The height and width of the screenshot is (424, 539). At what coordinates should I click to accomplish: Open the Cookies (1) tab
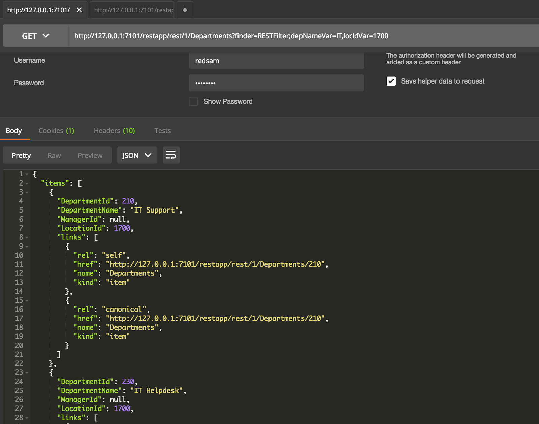pos(56,131)
